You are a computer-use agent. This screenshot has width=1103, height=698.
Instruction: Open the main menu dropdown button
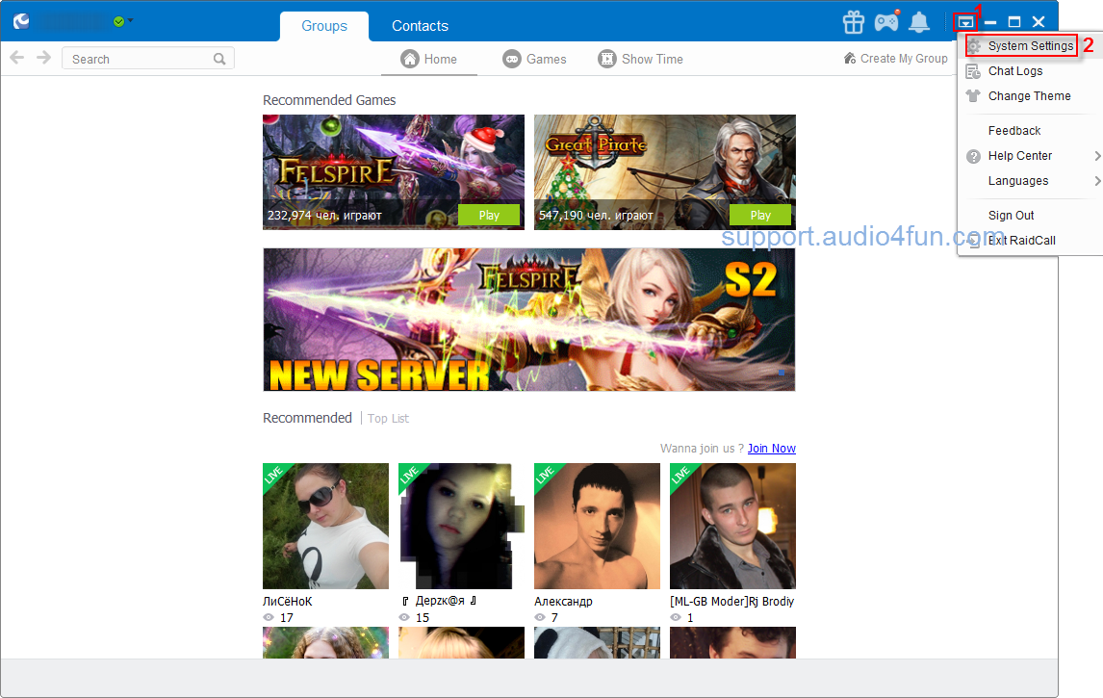click(x=964, y=22)
